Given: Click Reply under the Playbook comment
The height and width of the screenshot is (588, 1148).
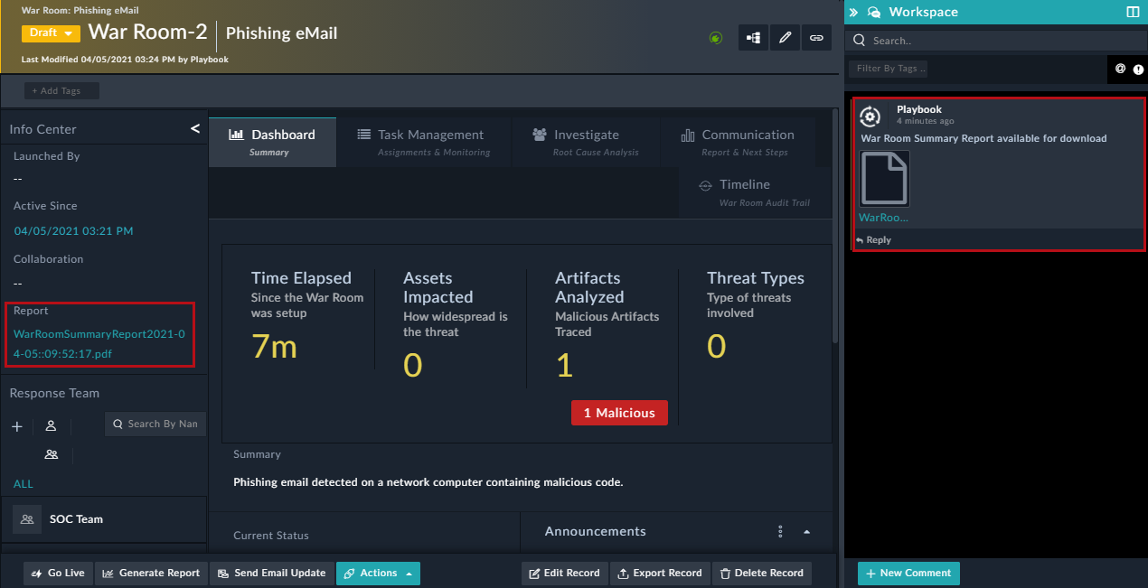Looking at the screenshot, I should pyautogui.click(x=874, y=239).
